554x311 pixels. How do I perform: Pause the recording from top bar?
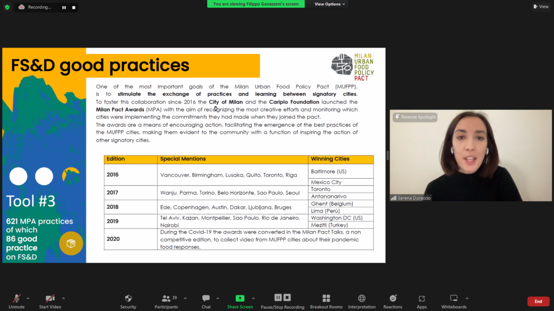click(x=64, y=8)
